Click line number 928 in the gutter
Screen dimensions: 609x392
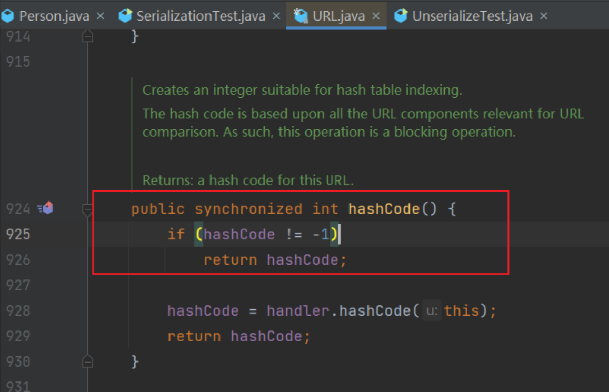[18, 310]
